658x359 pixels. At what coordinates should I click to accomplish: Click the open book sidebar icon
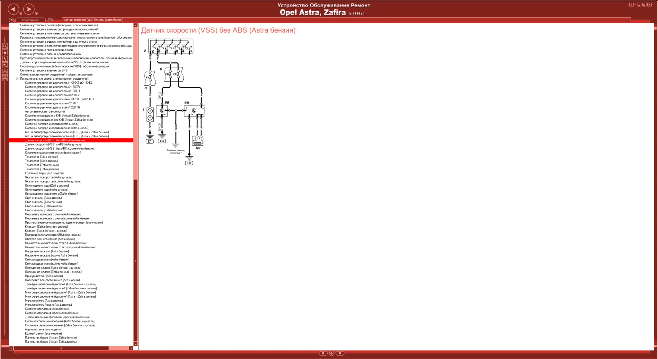point(5,71)
